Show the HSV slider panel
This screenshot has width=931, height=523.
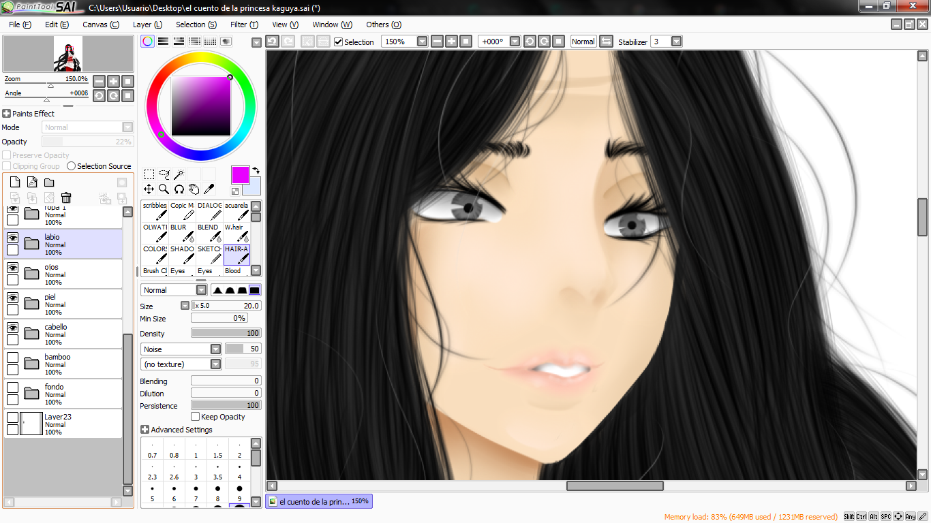(179, 42)
